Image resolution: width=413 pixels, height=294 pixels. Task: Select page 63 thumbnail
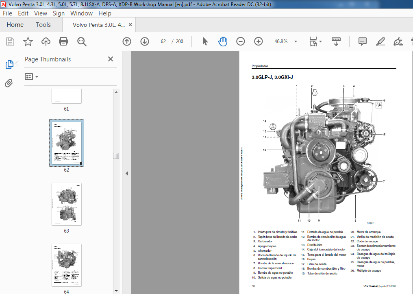pos(67,204)
